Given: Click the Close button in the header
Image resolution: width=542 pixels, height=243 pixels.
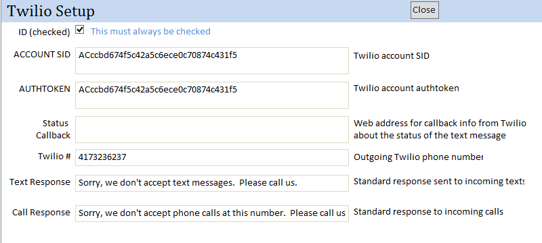Looking at the screenshot, I should point(425,10).
